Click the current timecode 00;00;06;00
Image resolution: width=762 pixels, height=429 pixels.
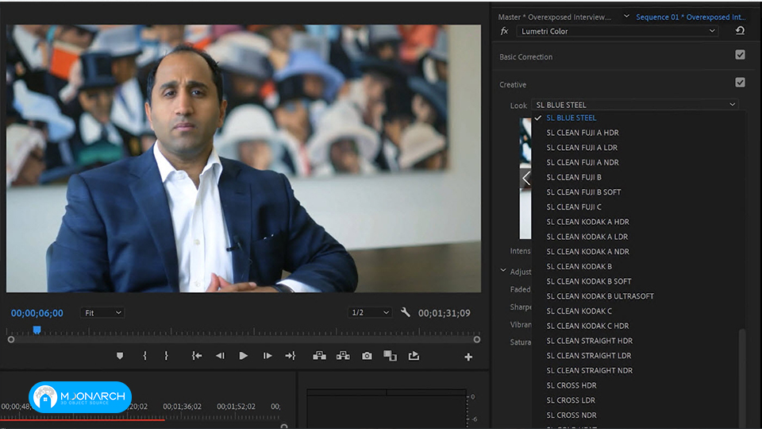click(37, 313)
